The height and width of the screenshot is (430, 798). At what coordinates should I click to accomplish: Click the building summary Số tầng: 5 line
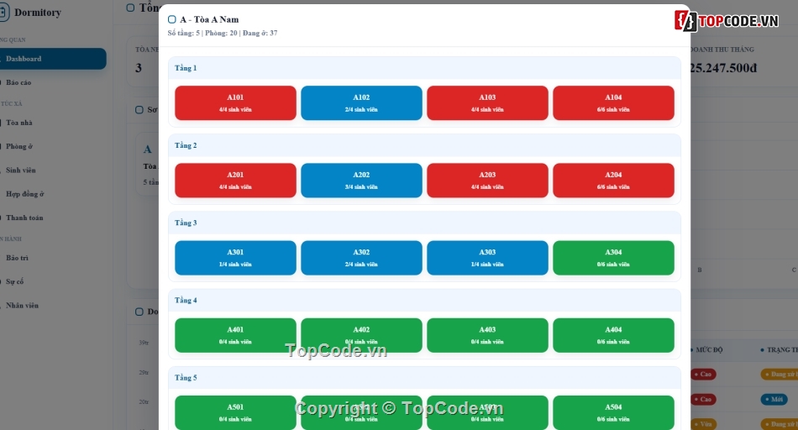(x=223, y=33)
